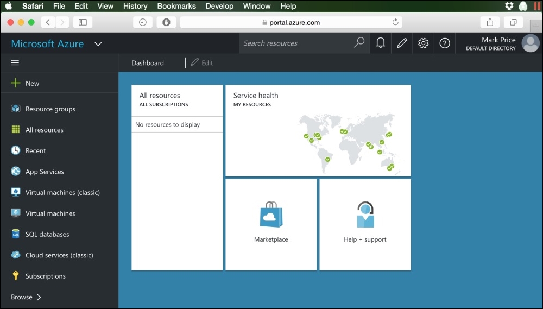Open the Apple menu
The image size is (543, 309).
point(8,5)
